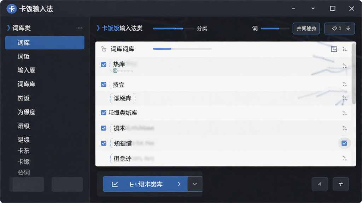This screenshot has height=203, width=362.
Task: Open 为缐度 in the sidebar
Action: click(26, 112)
